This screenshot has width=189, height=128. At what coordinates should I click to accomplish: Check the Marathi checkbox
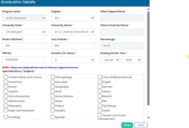(x=100, y=96)
